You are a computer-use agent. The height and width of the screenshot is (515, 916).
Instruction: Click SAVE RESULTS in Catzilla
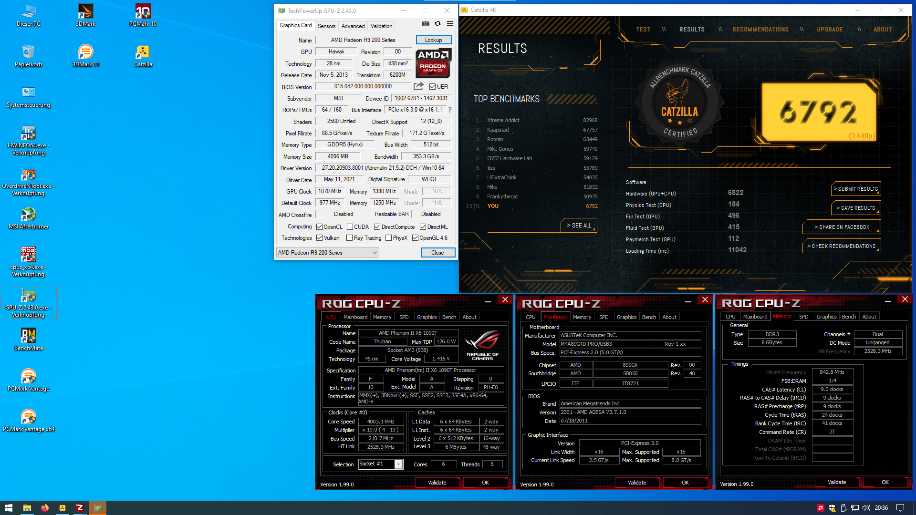click(x=856, y=208)
